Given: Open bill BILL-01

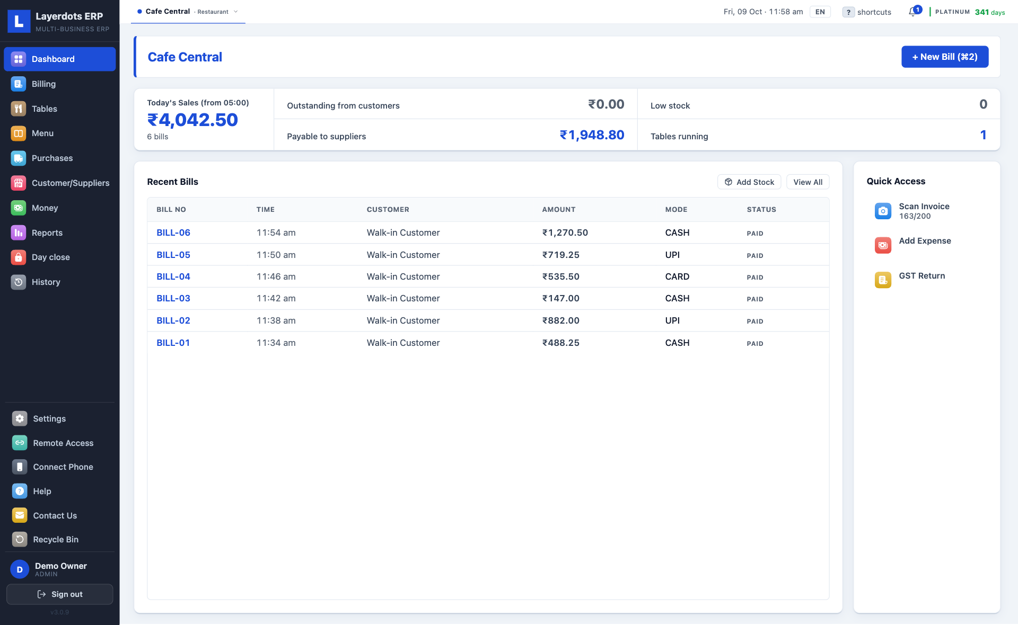Looking at the screenshot, I should pos(173,343).
